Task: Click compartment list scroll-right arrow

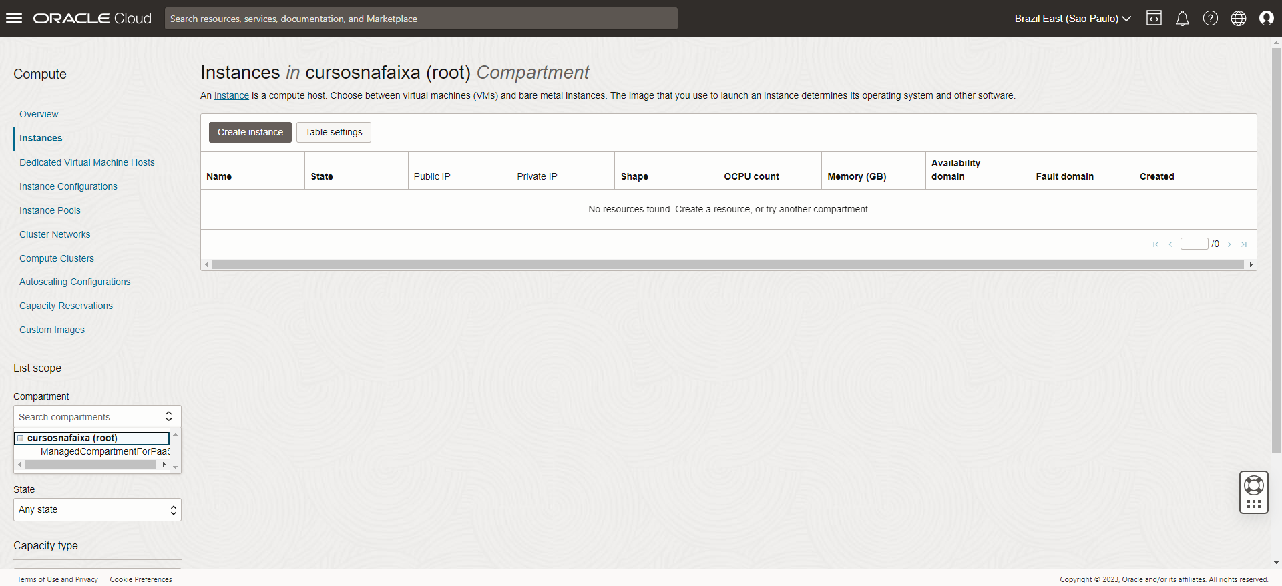Action: coord(164,464)
